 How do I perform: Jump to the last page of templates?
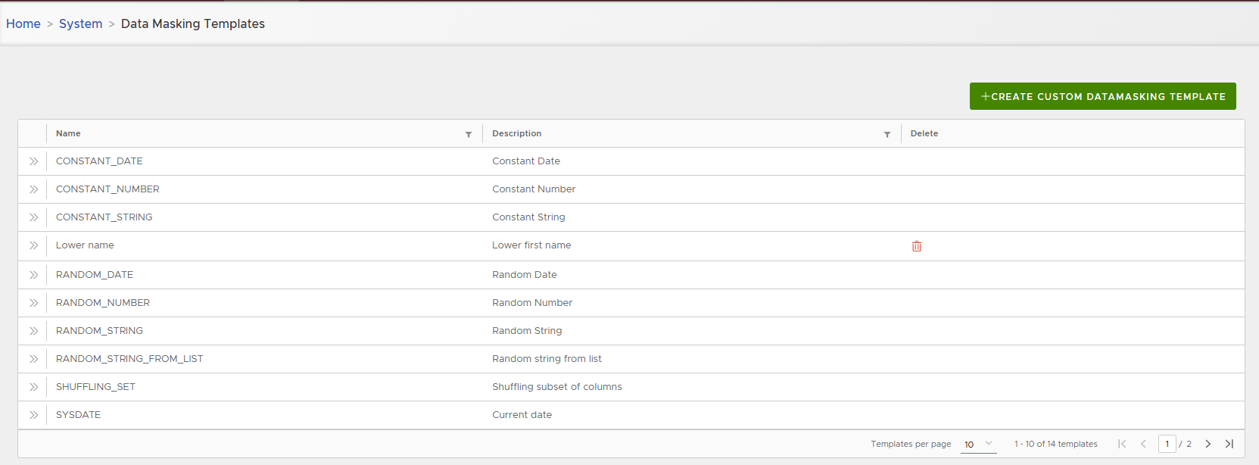pyautogui.click(x=1229, y=444)
